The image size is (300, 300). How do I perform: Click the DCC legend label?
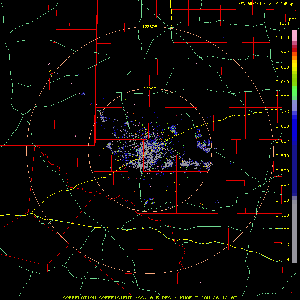click(x=293, y=20)
